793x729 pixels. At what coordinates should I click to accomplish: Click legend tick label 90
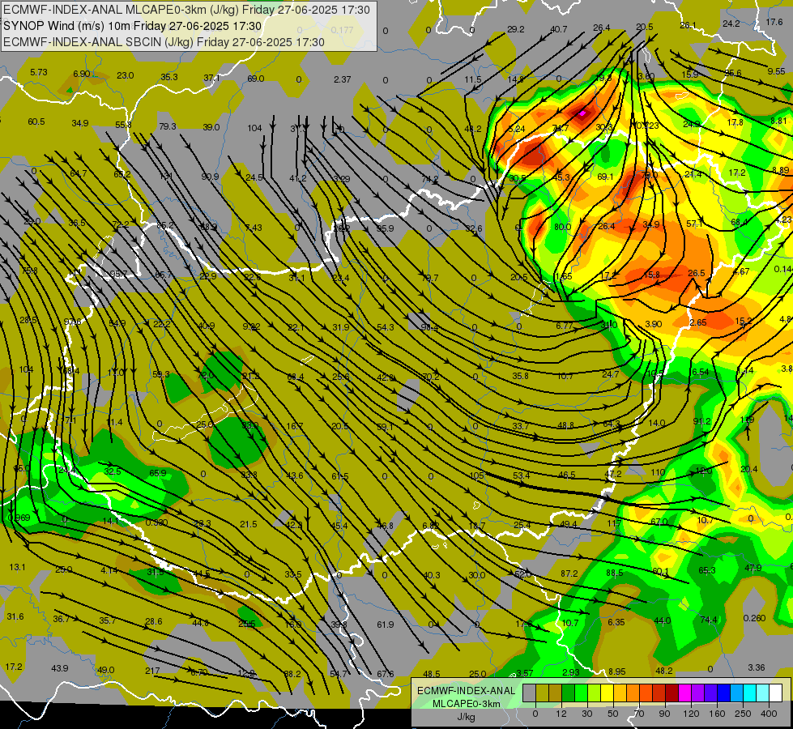tap(664, 714)
